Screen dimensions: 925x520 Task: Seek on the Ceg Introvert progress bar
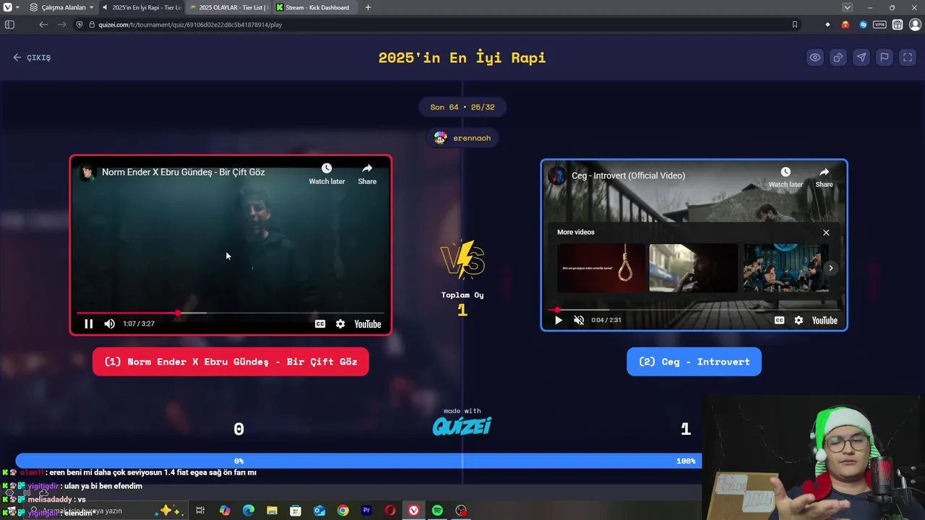point(694,309)
